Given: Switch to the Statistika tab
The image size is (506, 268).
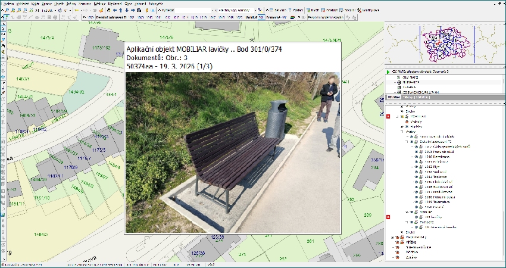Looking at the screenshot, I should pyautogui.click(x=422, y=97).
